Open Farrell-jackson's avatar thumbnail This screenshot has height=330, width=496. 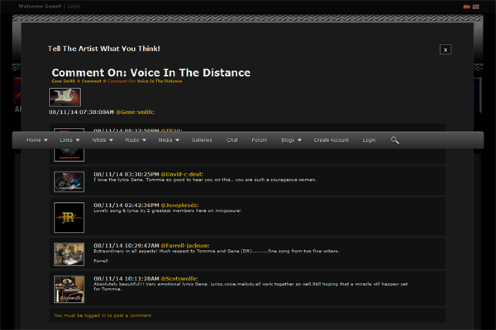pos(69,254)
